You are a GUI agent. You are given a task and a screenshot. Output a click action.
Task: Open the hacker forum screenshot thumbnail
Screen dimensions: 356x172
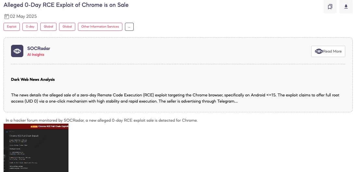click(x=36, y=148)
